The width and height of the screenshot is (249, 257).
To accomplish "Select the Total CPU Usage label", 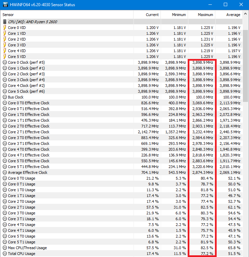I will pos(21,254).
